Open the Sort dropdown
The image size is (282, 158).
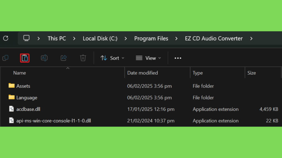click(x=112, y=58)
